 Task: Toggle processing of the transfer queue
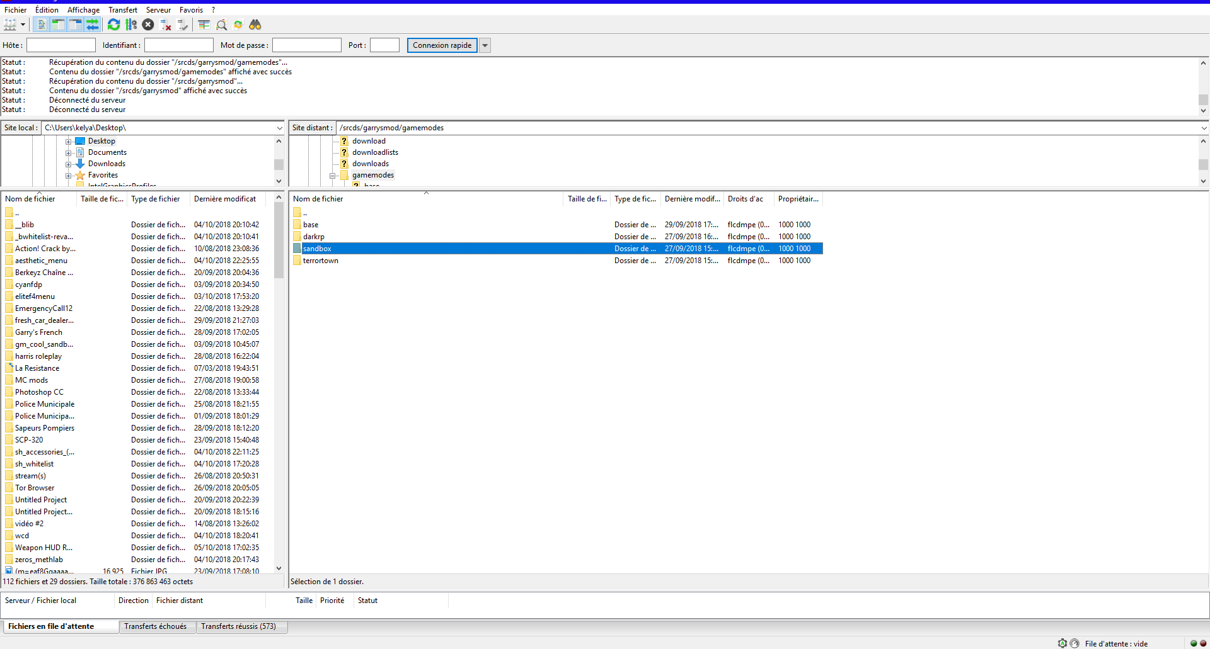coord(131,25)
